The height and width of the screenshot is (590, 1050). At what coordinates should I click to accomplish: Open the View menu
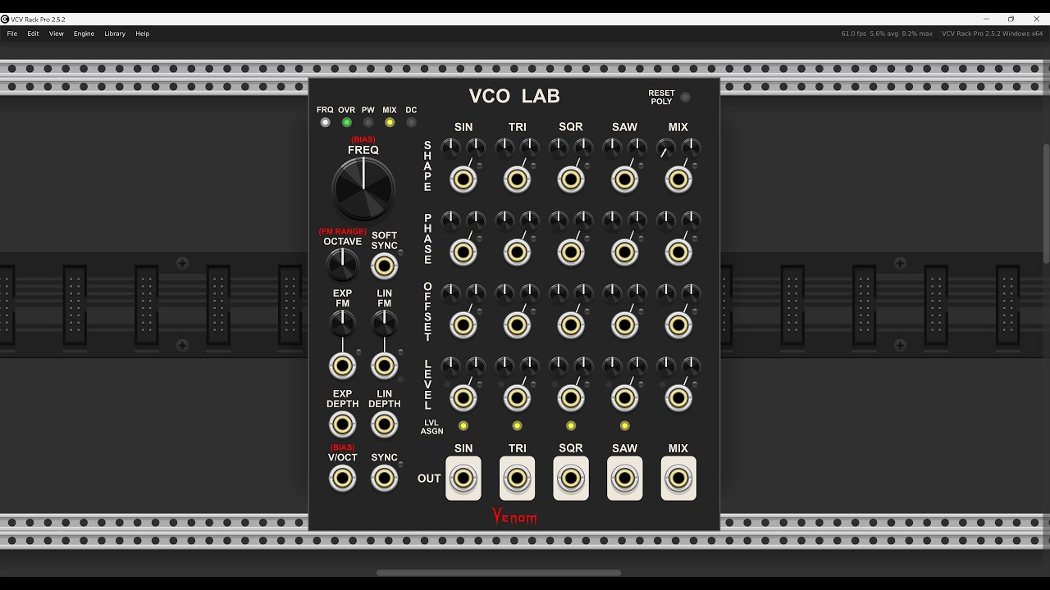tap(56, 34)
